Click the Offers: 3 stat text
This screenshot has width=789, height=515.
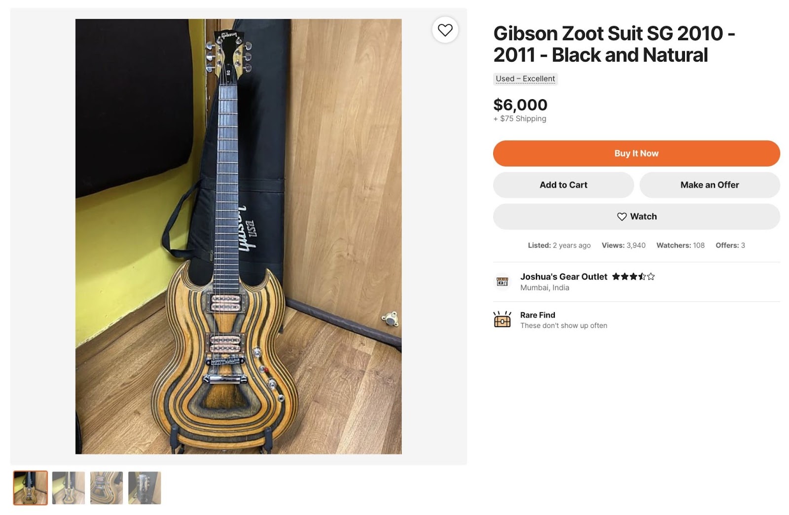730,245
